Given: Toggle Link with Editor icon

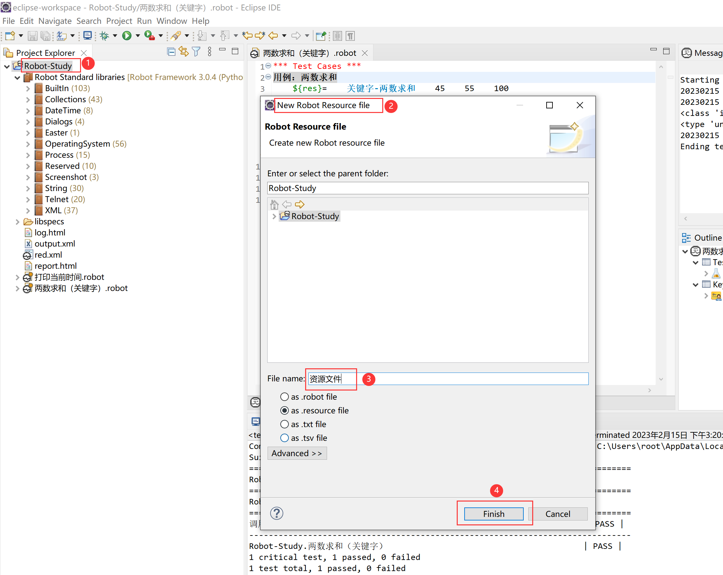Looking at the screenshot, I should point(183,52).
